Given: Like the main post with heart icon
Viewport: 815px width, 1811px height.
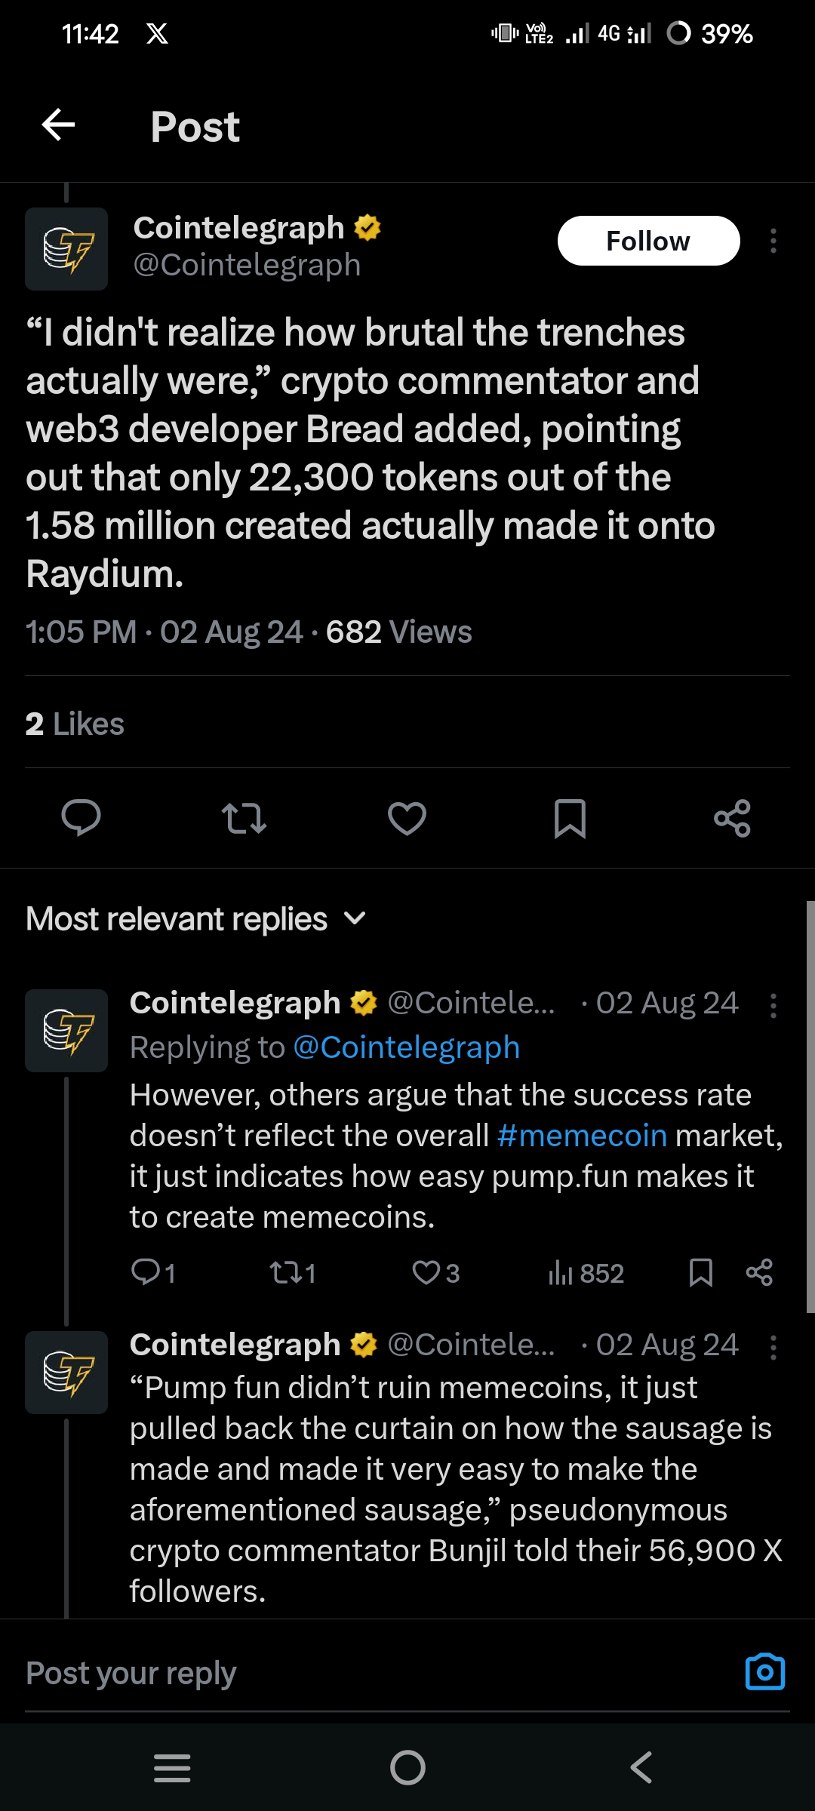Looking at the screenshot, I should [x=407, y=818].
